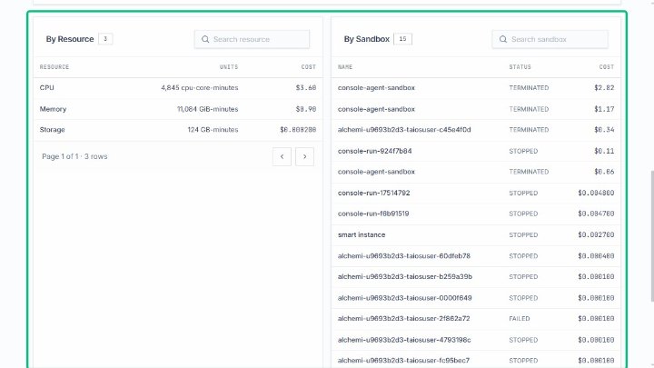Screen dimensions: 654x368
Task: Click the cost of smart instance
Action: tap(596, 235)
